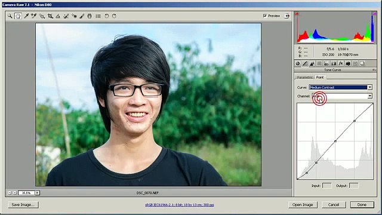Switch to the Parametric curve tab
382x215 pixels.
(304, 77)
